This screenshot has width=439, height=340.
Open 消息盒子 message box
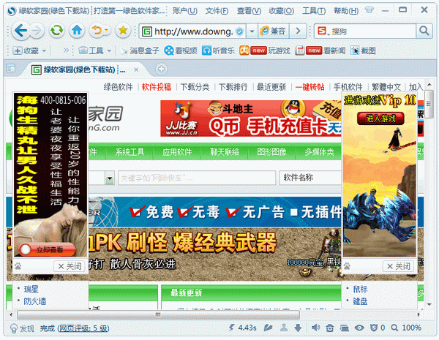[140, 50]
